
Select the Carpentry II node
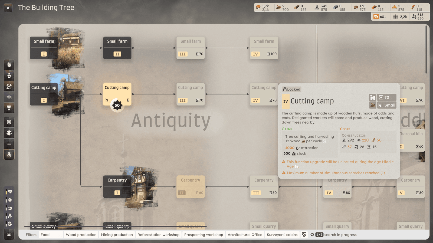tap(191, 187)
